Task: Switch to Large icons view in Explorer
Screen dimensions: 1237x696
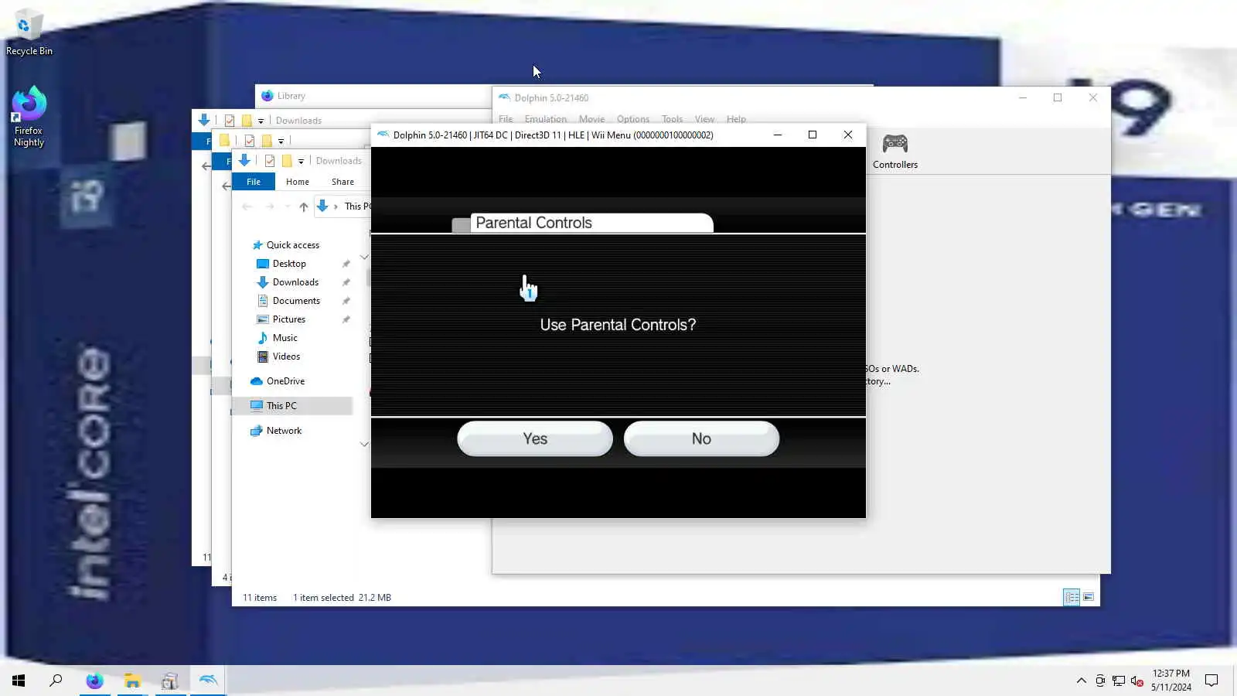Action: [1089, 597]
